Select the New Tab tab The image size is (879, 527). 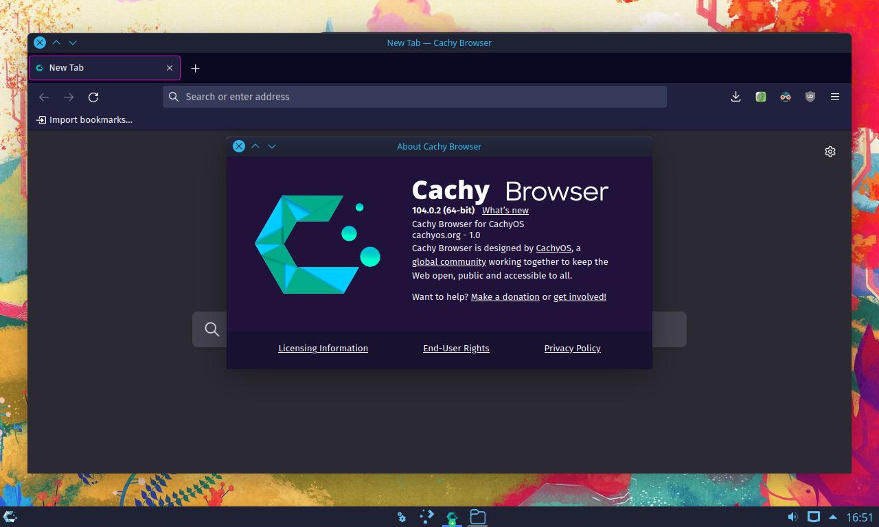click(x=104, y=68)
